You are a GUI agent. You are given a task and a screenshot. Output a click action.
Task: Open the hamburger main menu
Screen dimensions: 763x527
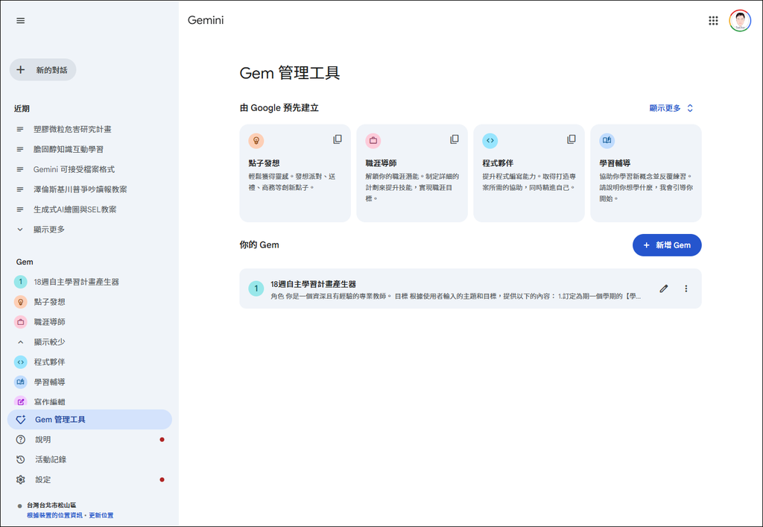pyautogui.click(x=20, y=20)
